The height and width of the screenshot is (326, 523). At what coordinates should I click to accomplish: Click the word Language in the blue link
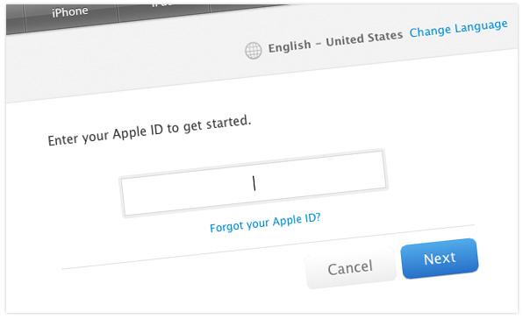tap(481, 26)
